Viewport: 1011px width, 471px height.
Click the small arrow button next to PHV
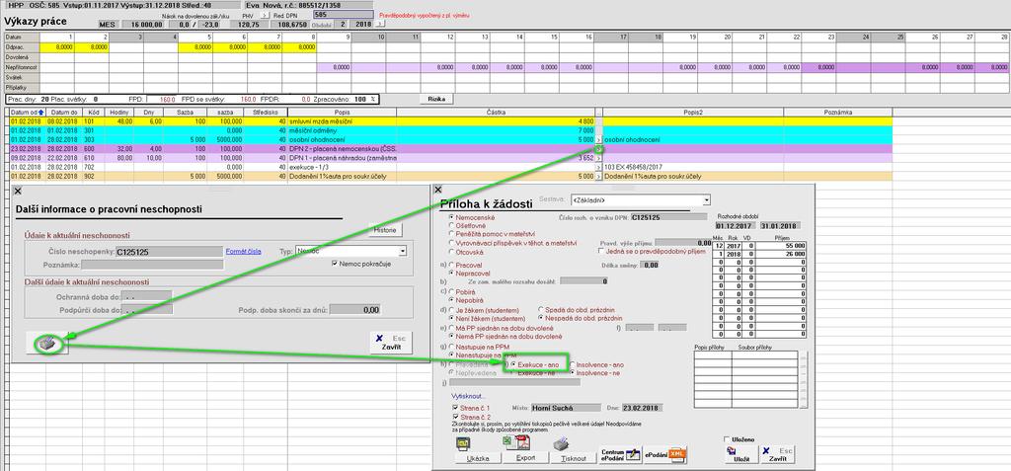[x=265, y=14]
